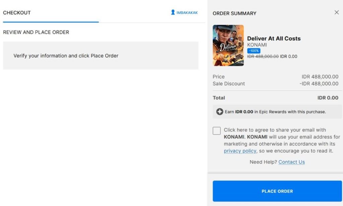Click the -100% discount badge
The image size is (343, 206).
(x=254, y=51)
